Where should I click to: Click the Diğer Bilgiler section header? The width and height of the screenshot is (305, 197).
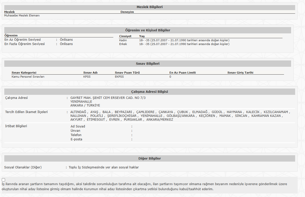coord(149,159)
